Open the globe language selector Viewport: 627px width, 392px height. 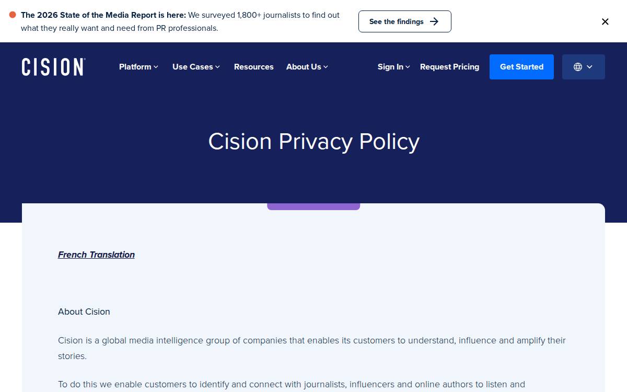[583, 67]
